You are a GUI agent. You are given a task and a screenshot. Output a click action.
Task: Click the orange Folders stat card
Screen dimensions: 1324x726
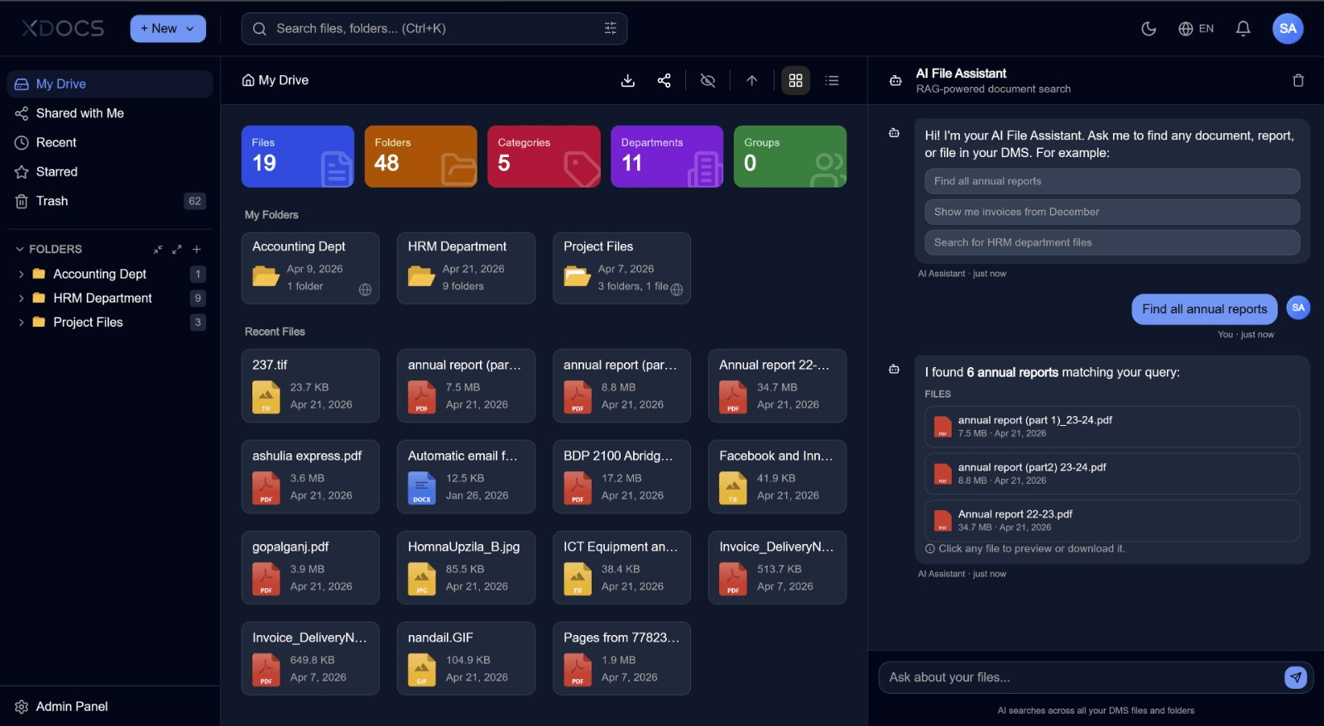point(421,156)
